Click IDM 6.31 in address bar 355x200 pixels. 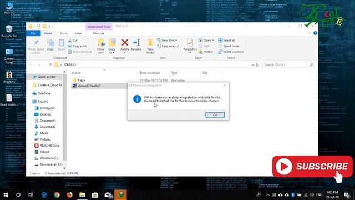point(70,65)
